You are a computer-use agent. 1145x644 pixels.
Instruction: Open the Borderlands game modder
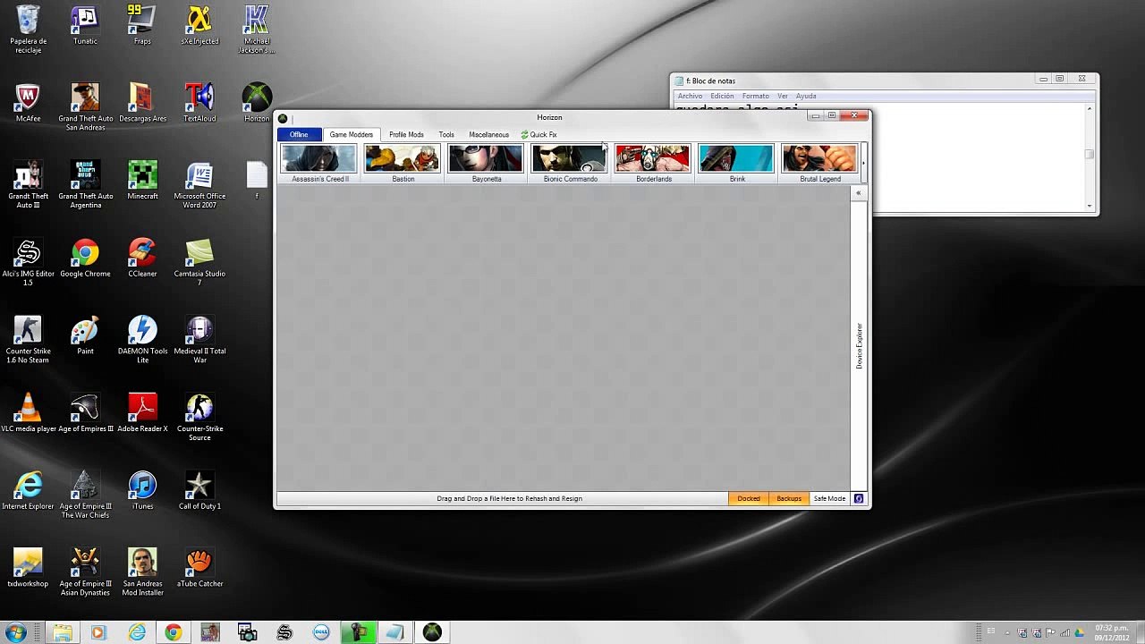point(653,164)
